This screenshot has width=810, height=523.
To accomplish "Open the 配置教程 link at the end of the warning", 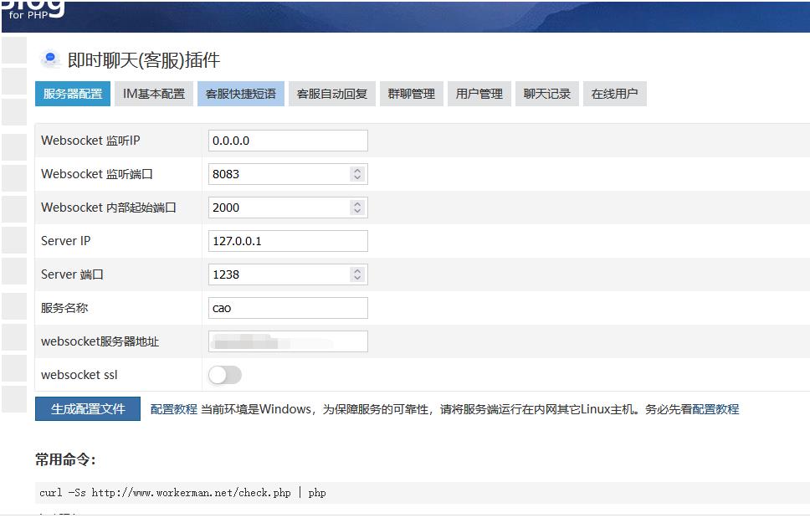I will (715, 409).
